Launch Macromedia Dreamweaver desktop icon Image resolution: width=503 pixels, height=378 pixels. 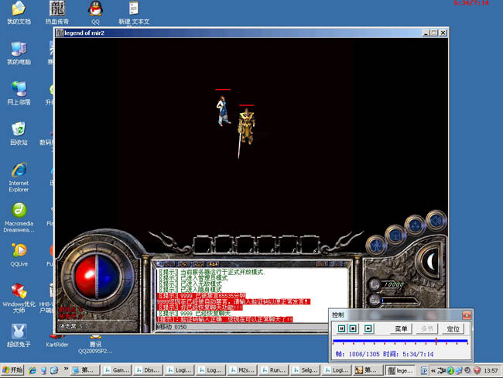tap(19, 218)
